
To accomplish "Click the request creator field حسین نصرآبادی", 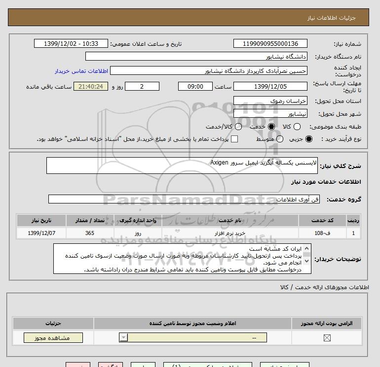I will tap(209, 70).
